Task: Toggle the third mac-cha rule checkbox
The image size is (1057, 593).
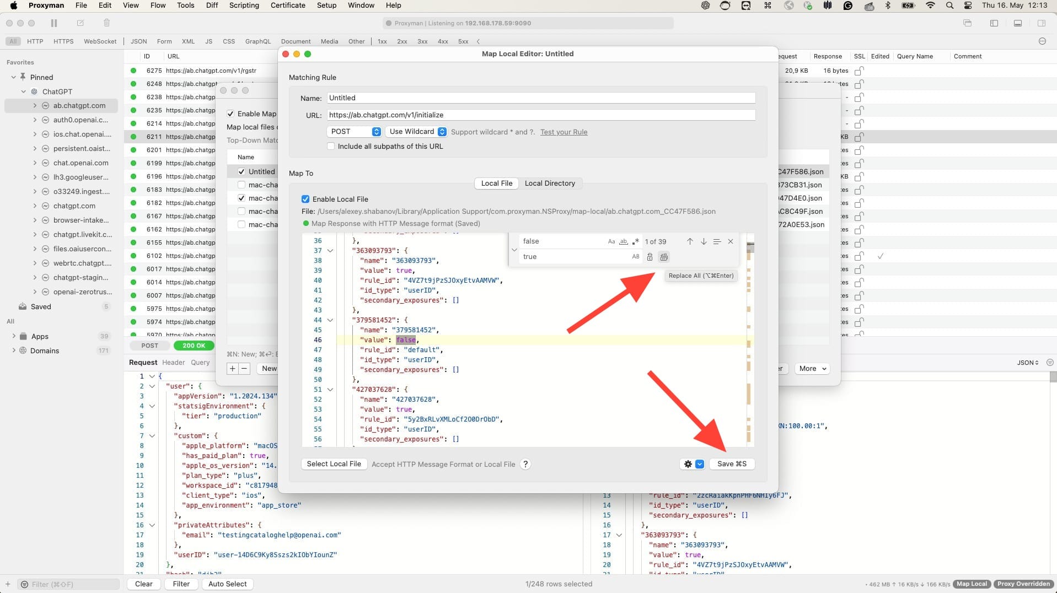Action: pos(242,211)
